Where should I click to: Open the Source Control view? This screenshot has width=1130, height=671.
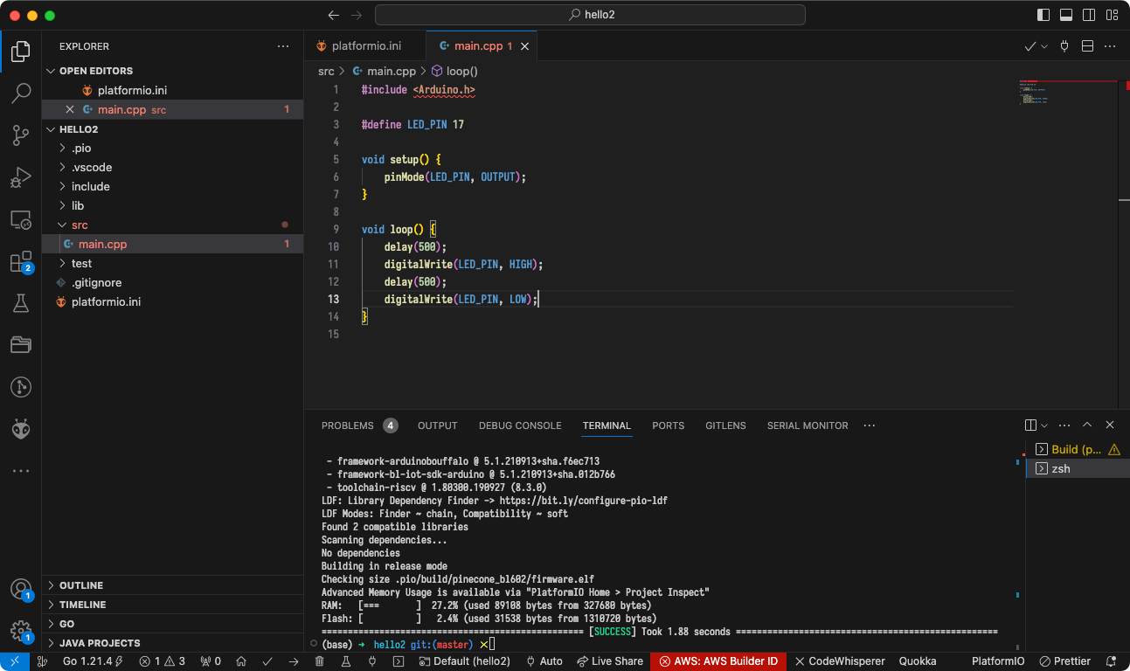[21, 135]
